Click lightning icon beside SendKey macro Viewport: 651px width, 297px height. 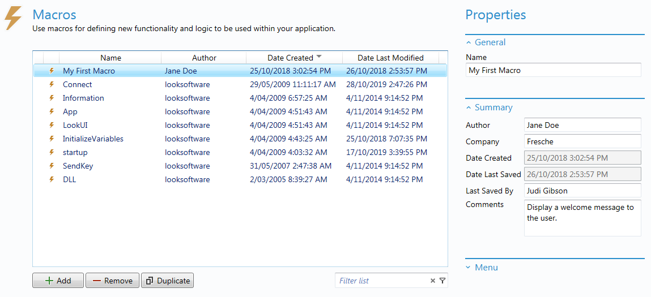(x=52, y=166)
